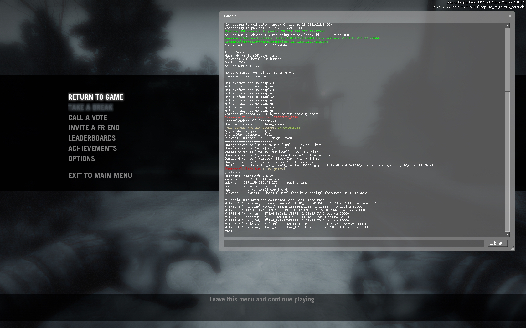Viewport: 526px width, 328px height.
Task: Click '#end' line in console
Action: (229, 231)
